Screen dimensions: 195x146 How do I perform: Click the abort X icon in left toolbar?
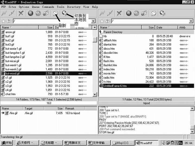pyautogui.click(x=21, y=13)
